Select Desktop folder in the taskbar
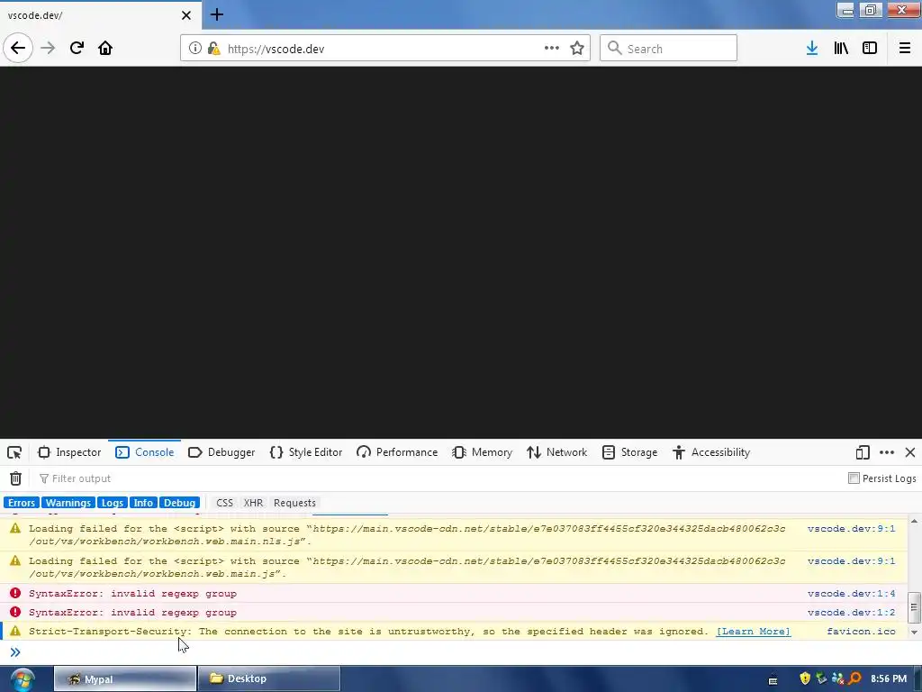Viewport: 922px width, 692px height. coord(268,679)
